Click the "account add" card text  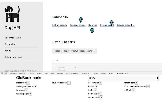[94, 97]
